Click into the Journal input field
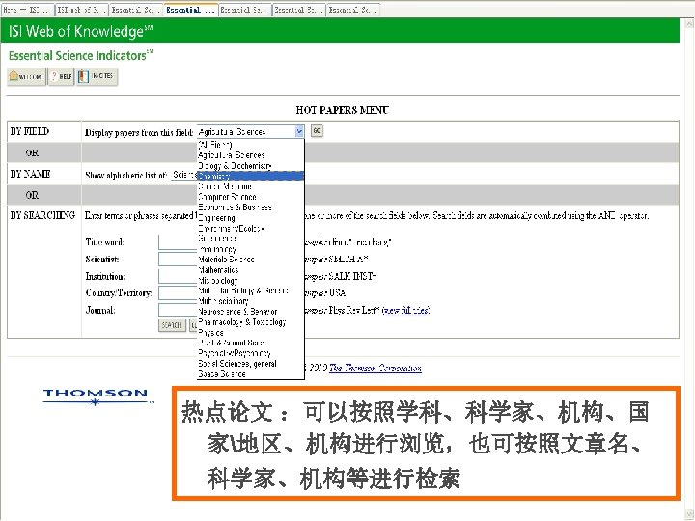The height and width of the screenshot is (521, 695). (x=178, y=310)
